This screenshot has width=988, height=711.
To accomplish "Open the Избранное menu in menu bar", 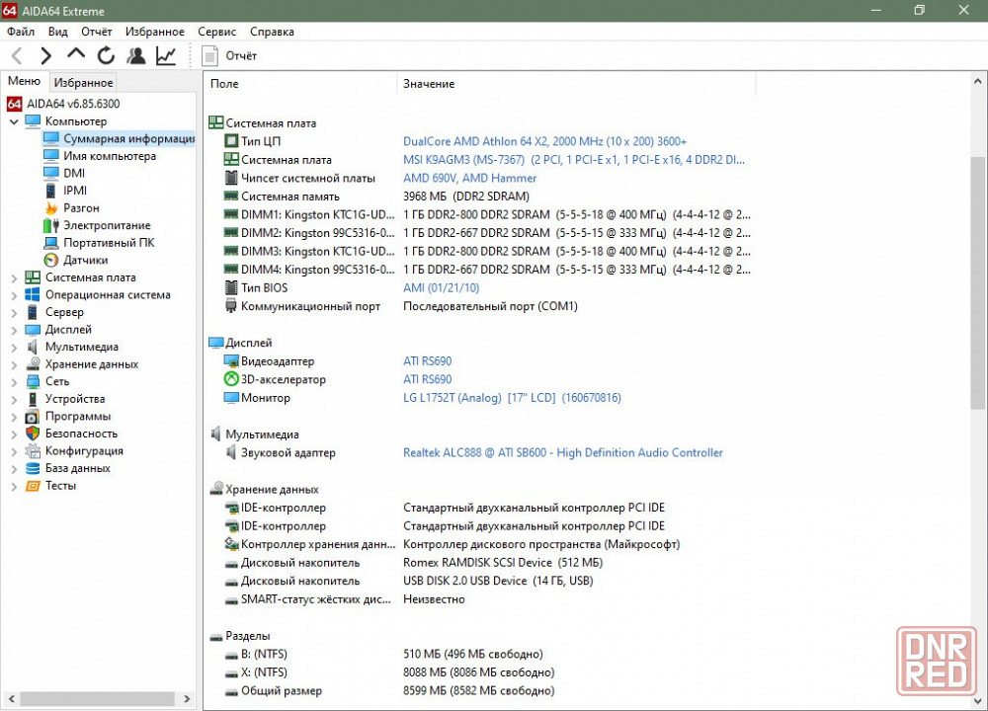I will coord(155,32).
